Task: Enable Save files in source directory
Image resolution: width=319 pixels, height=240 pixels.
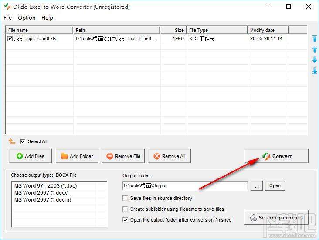Action: (x=125, y=198)
